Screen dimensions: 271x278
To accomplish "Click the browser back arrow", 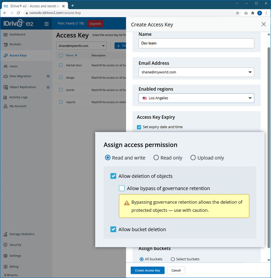I will point(5,13).
